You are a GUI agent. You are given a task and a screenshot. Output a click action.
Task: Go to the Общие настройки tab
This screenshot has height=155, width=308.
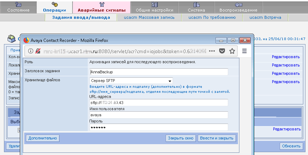[x=155, y=8]
